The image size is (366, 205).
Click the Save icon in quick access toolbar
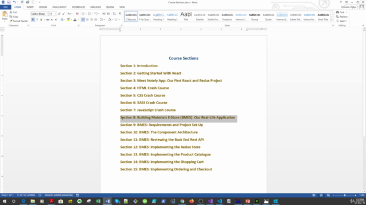click(x=9, y=2)
